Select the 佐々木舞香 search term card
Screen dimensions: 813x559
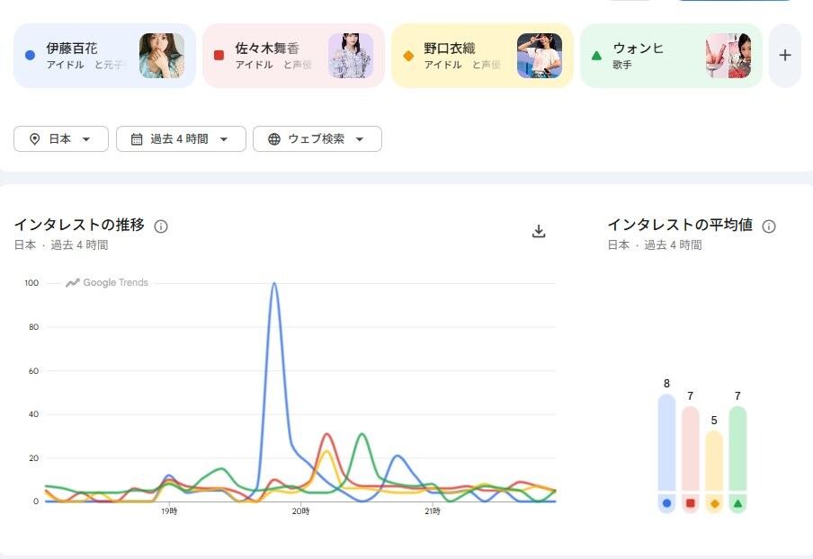tap(293, 56)
